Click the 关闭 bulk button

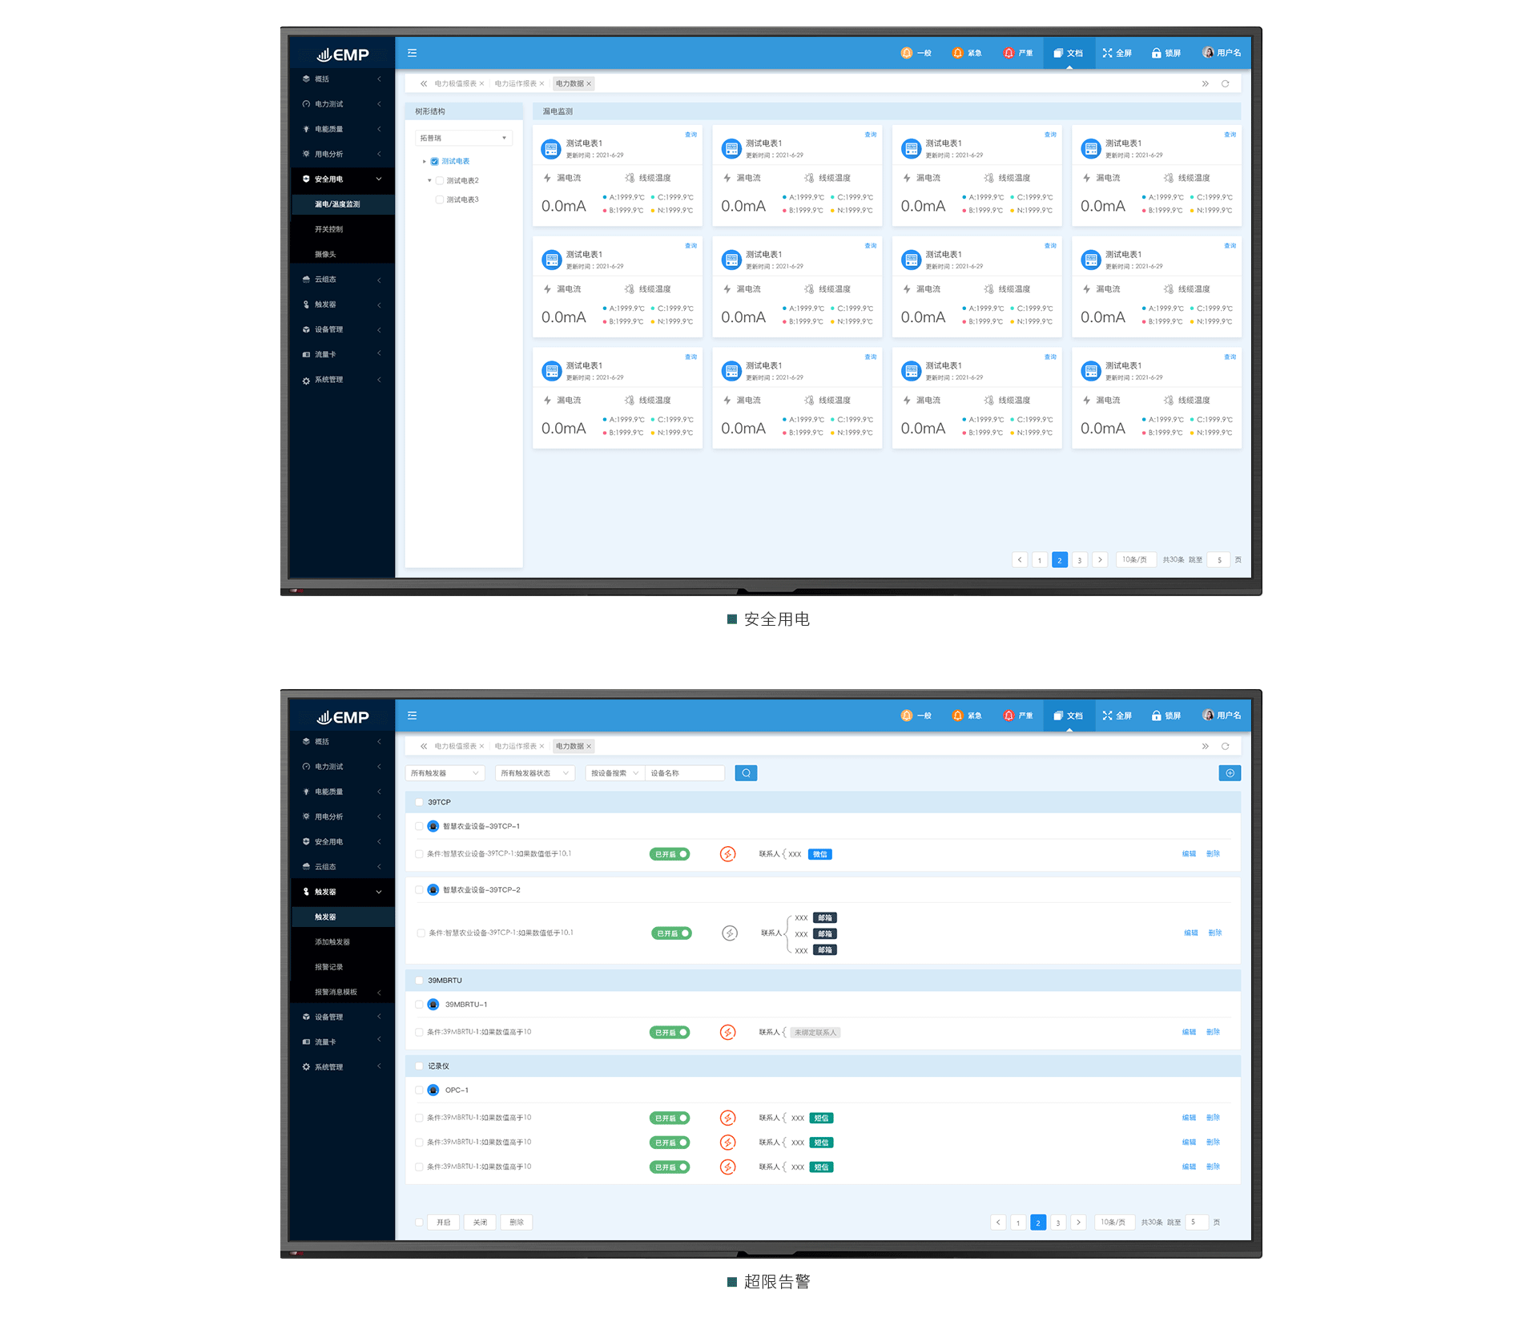pyautogui.click(x=480, y=1222)
